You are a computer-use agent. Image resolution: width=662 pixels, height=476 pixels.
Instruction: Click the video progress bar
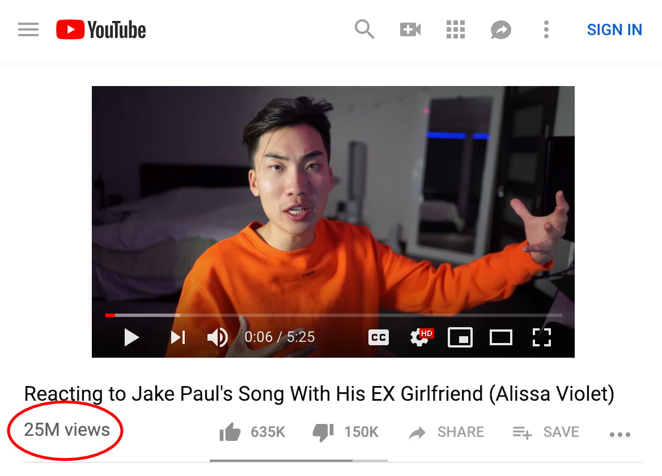[x=333, y=315]
